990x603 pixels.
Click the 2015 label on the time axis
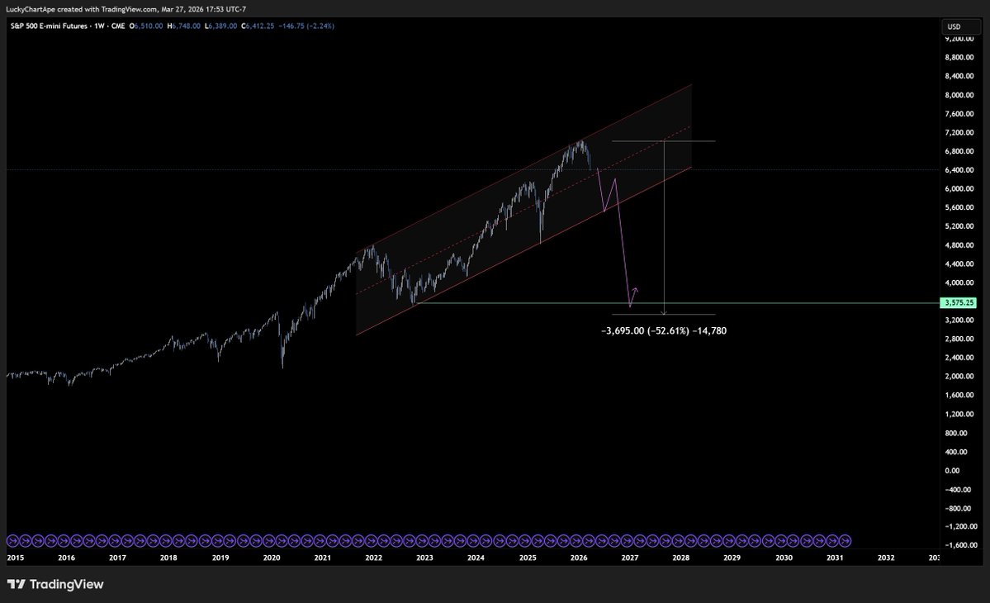click(x=15, y=558)
